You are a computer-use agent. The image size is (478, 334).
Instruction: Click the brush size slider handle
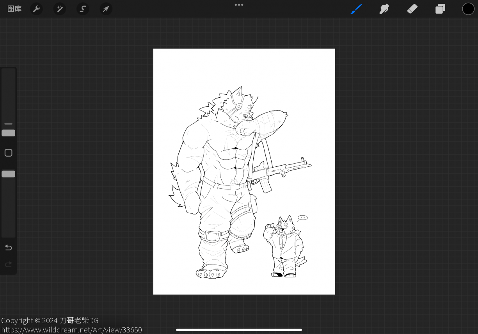pyautogui.click(x=8, y=133)
